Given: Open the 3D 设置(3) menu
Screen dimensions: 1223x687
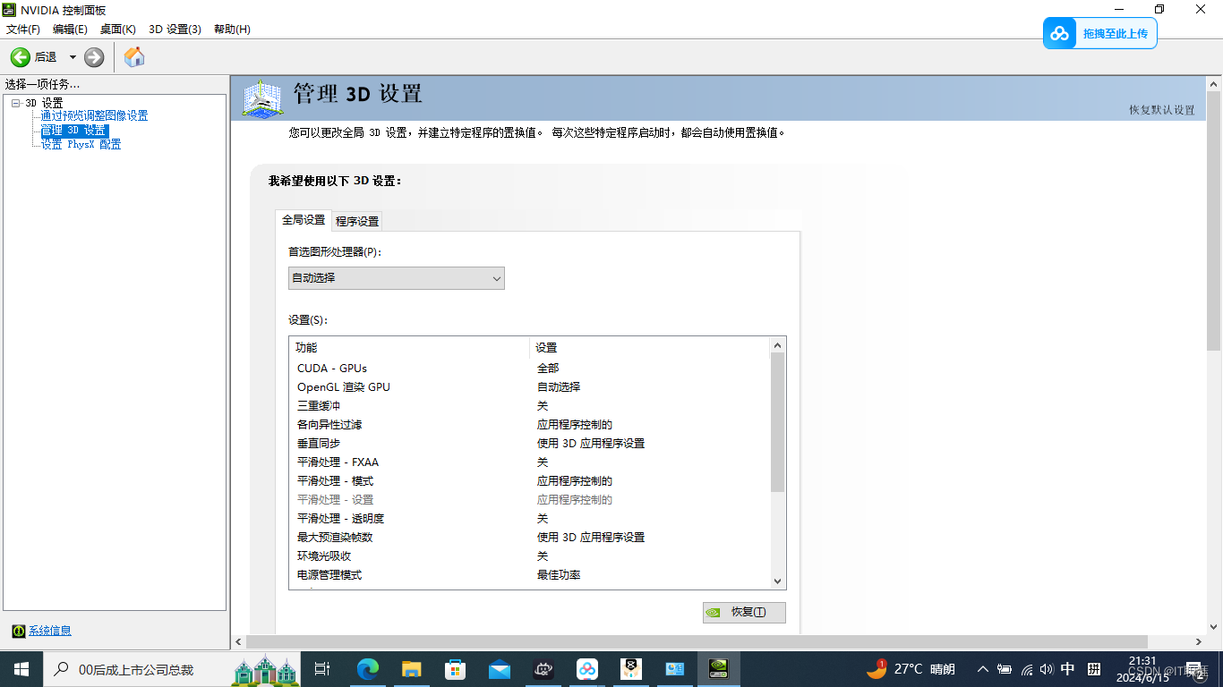Looking at the screenshot, I should (x=175, y=29).
